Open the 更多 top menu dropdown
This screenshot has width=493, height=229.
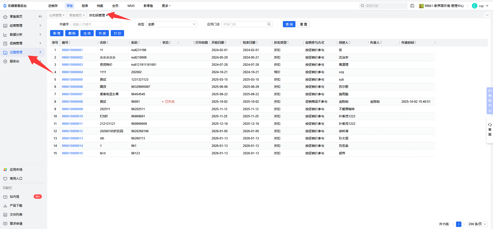coord(166,6)
